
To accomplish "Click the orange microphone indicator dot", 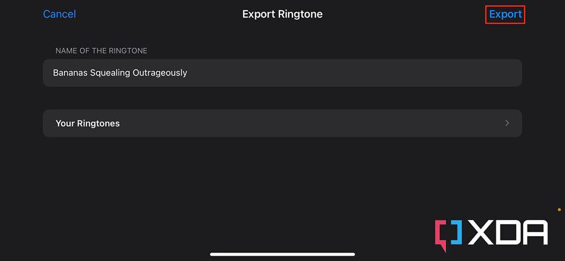I will (559, 210).
